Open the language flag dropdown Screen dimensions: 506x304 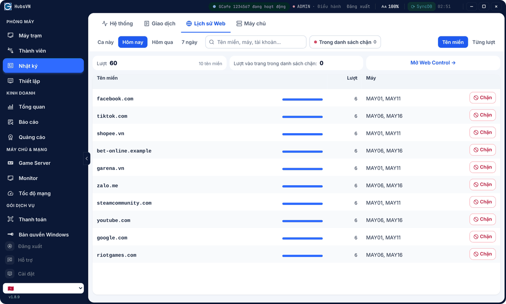(x=43, y=288)
